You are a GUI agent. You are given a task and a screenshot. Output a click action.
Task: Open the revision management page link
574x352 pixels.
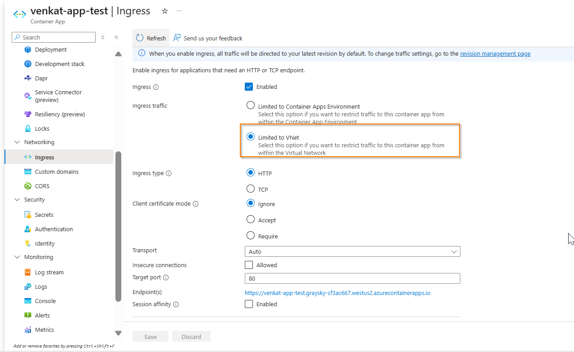(x=495, y=53)
